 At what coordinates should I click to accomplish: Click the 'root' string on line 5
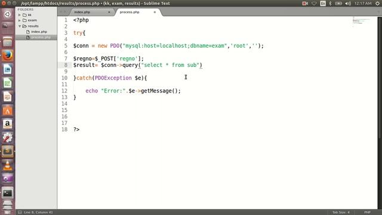(x=239, y=46)
